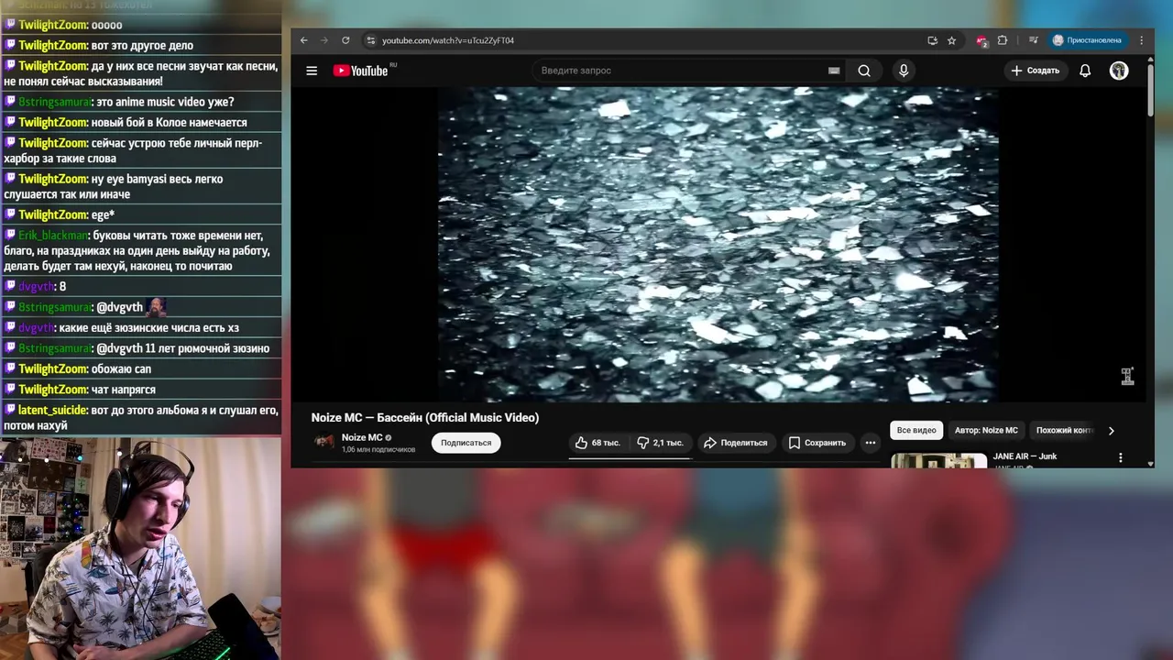Like the video with 68 тыс.
The width and height of the screenshot is (1173, 660).
pos(597,443)
